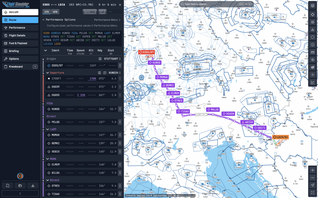Open the options menu for KUNOD waypoint
The width and height of the screenshot is (318, 198).
[120, 109]
